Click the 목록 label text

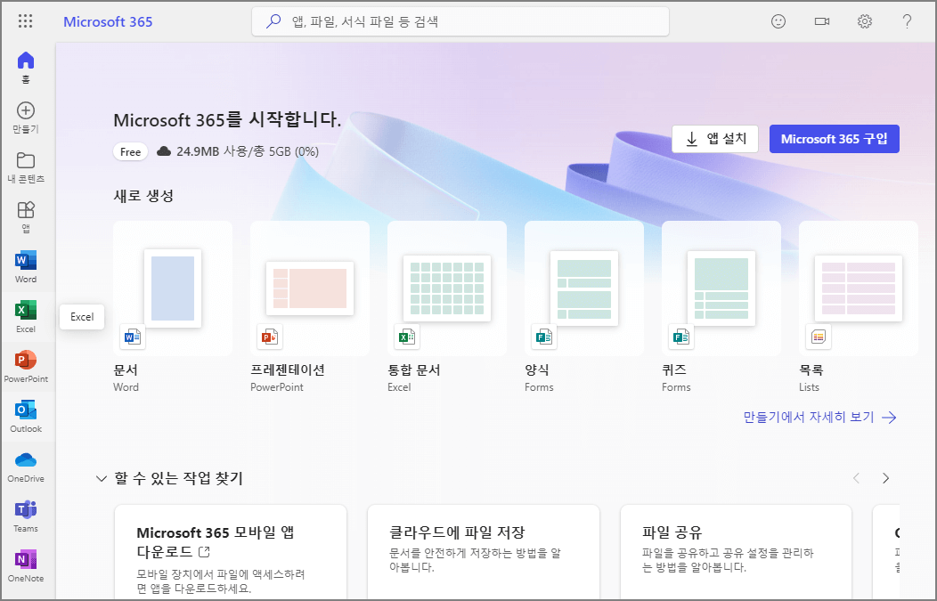pos(811,370)
